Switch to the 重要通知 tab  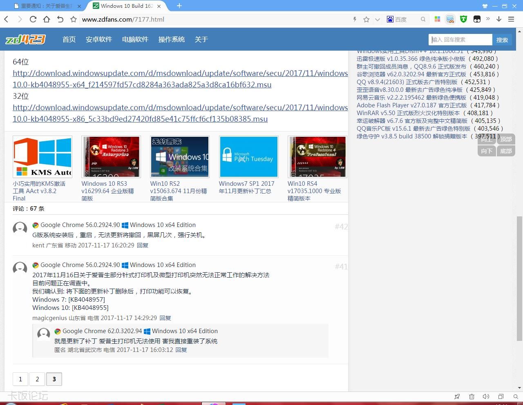[46, 6]
